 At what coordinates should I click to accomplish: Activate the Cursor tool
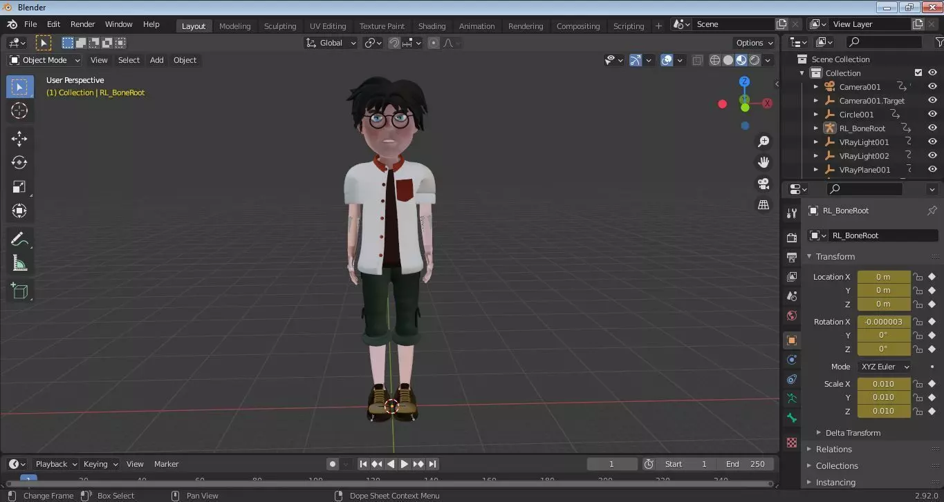19,110
